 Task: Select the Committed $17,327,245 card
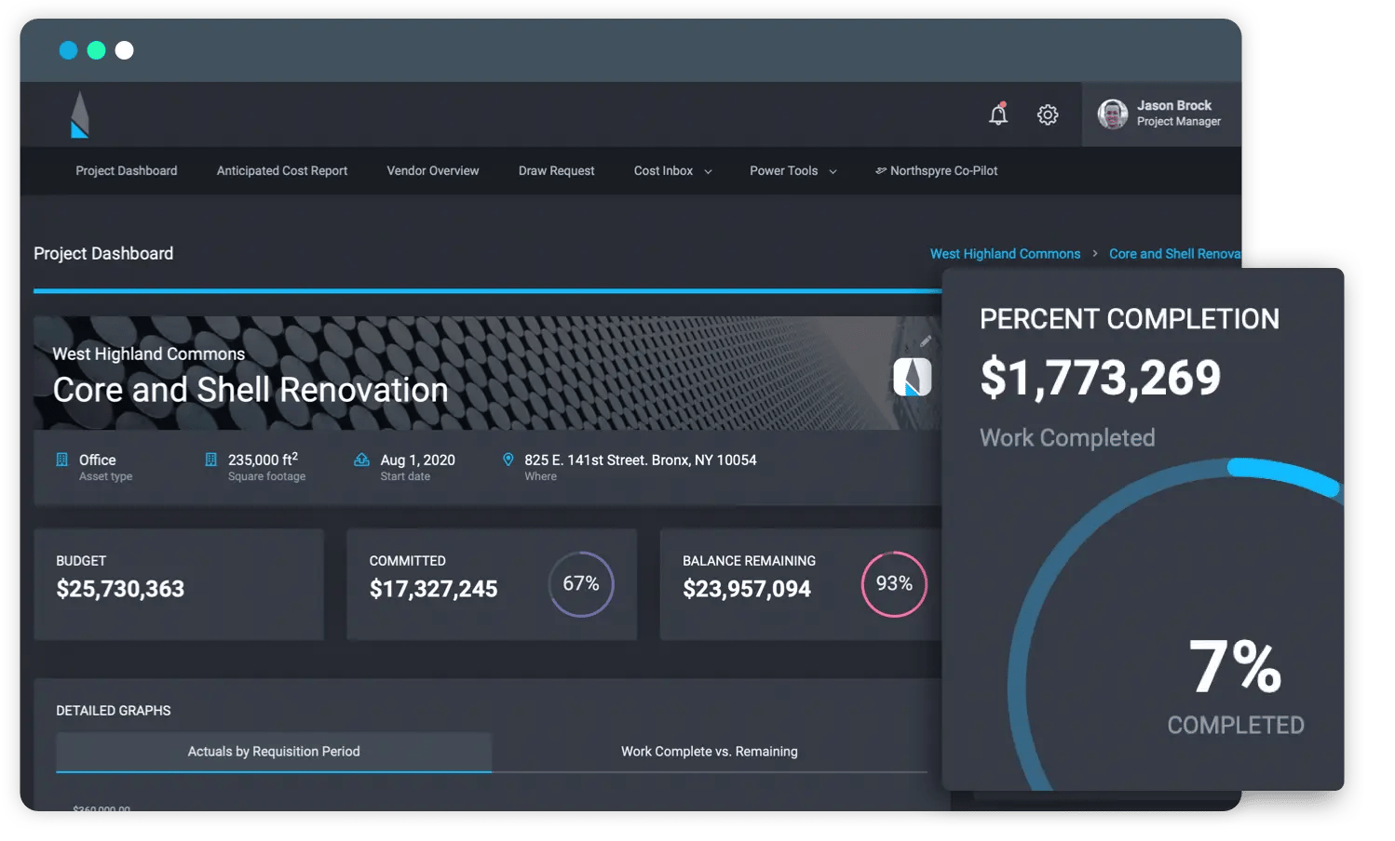492,584
